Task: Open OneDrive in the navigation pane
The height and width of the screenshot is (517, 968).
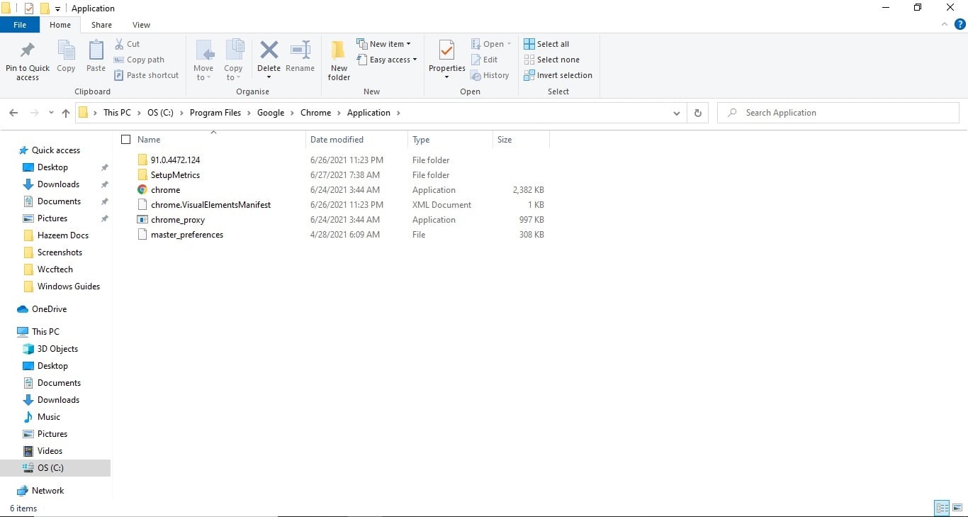Action: pyautogui.click(x=49, y=309)
